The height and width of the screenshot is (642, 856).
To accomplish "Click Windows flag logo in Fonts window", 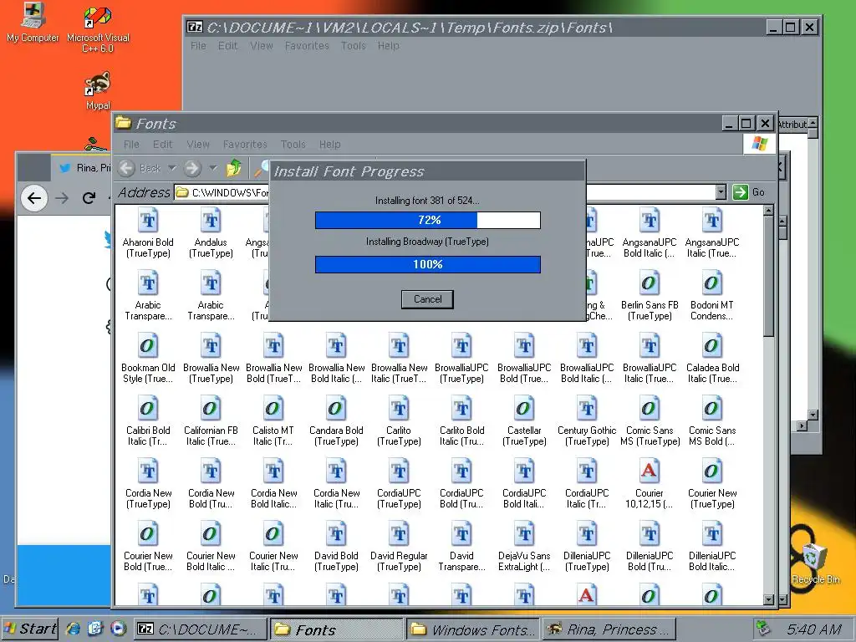I will click(759, 144).
